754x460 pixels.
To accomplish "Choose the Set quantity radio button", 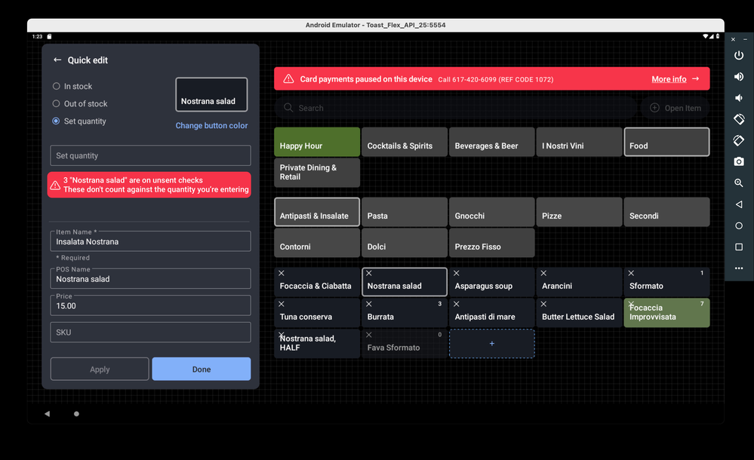I will coord(57,121).
